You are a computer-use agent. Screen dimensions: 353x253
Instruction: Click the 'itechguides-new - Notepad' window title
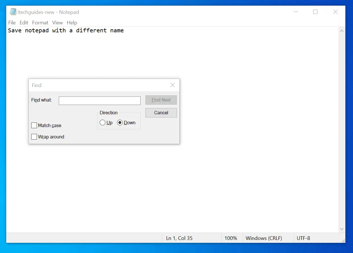pyautogui.click(x=48, y=12)
